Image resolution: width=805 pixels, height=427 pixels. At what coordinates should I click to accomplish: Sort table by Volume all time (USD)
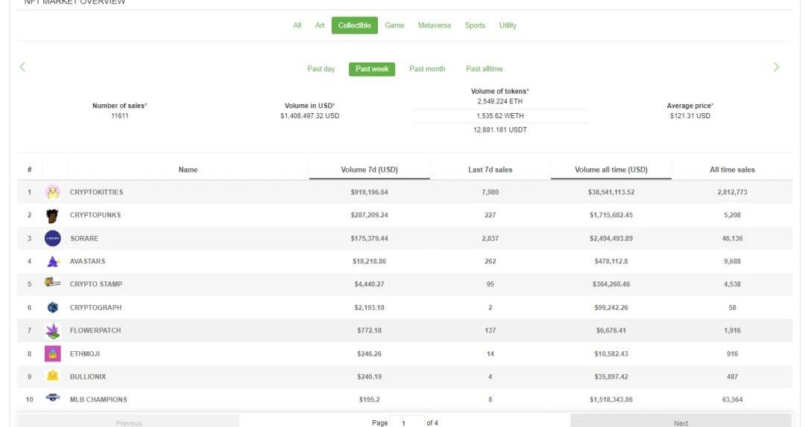click(611, 170)
